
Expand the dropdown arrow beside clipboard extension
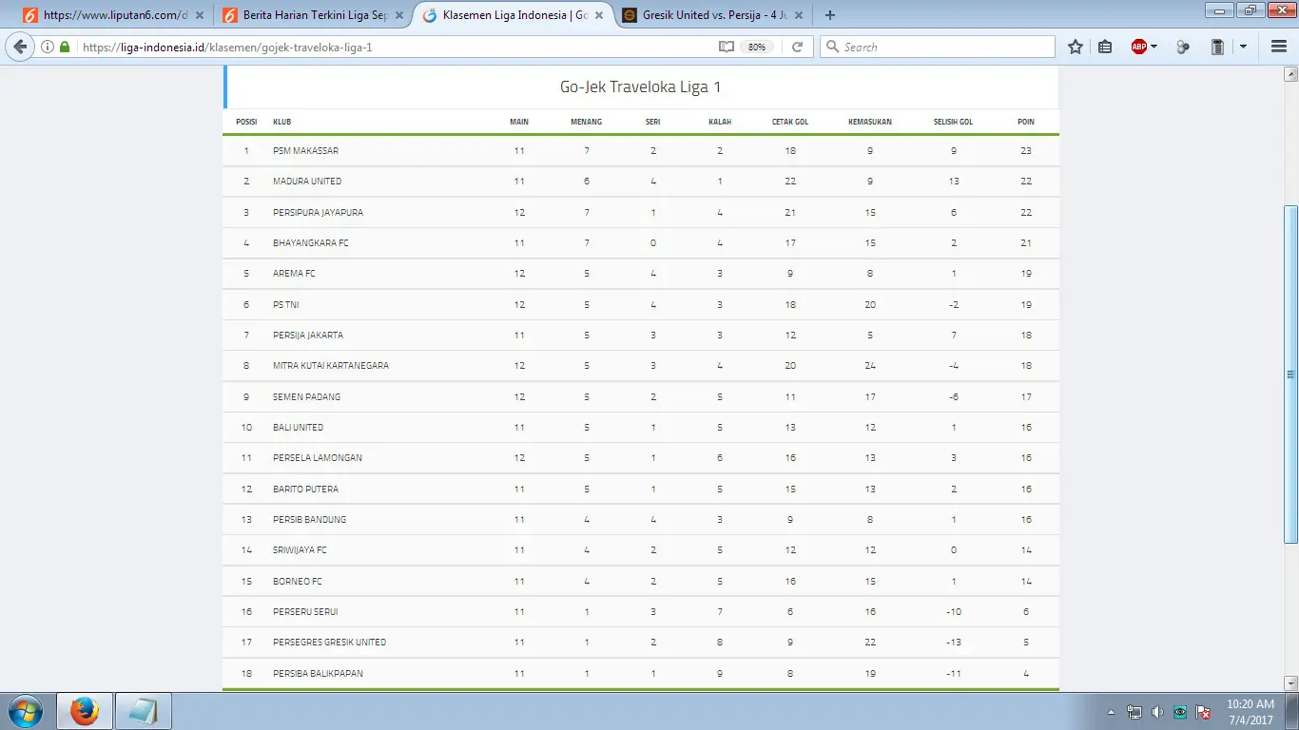1243,47
